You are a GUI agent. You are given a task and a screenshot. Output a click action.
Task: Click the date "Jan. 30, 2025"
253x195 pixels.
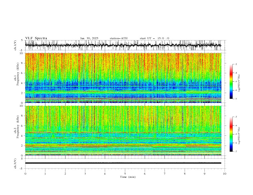[x=89, y=38]
